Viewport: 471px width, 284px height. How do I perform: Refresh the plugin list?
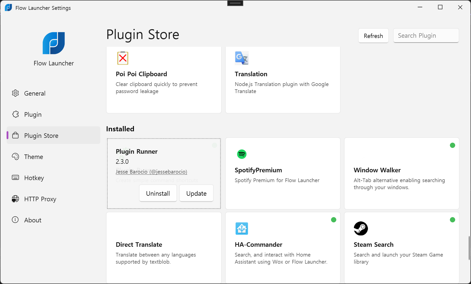point(373,36)
